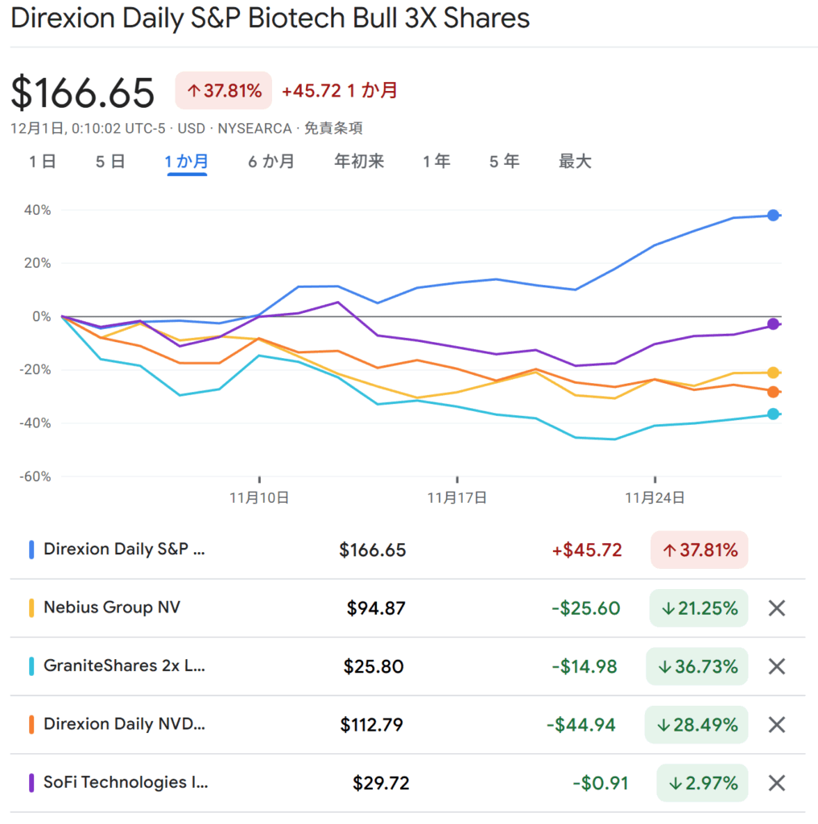The image size is (818, 824).
Task: Click the orange Direxion NVD endpoint dot
Action: coord(773,392)
